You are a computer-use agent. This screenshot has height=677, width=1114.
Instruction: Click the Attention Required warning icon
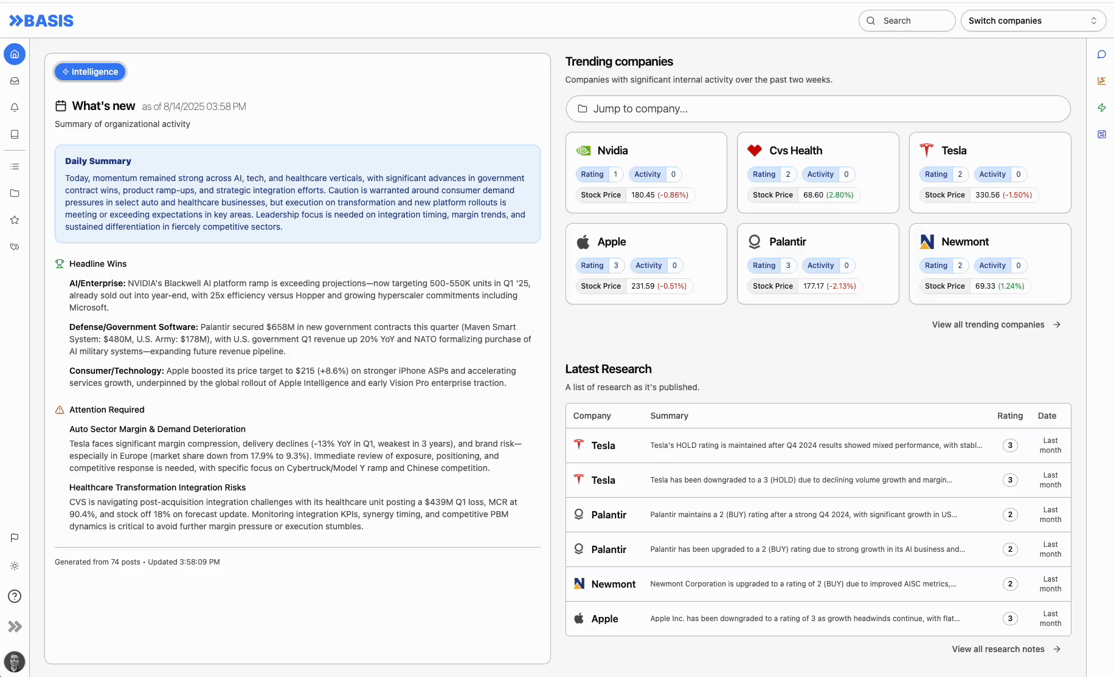60,410
